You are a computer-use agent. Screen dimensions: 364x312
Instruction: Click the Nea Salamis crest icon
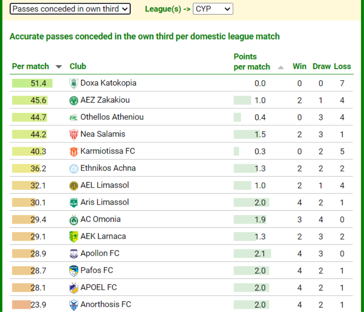74,135
